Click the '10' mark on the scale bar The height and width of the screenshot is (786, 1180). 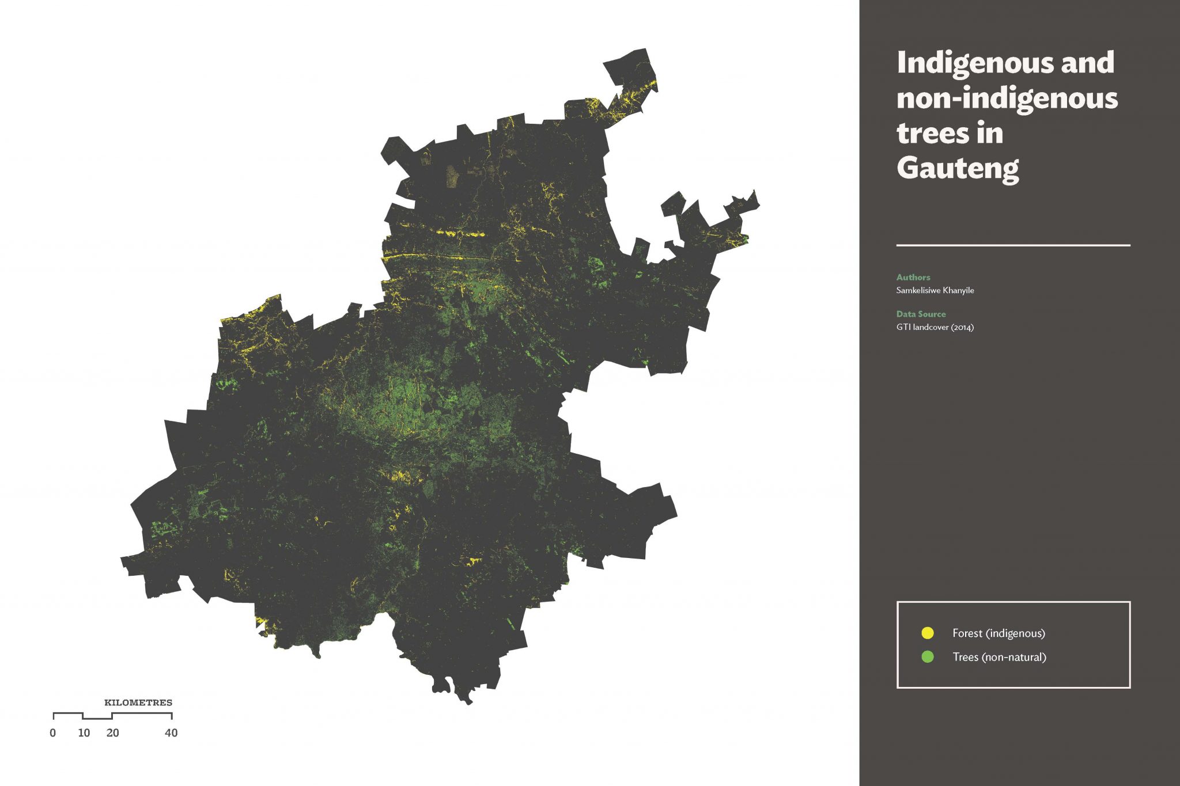(84, 733)
